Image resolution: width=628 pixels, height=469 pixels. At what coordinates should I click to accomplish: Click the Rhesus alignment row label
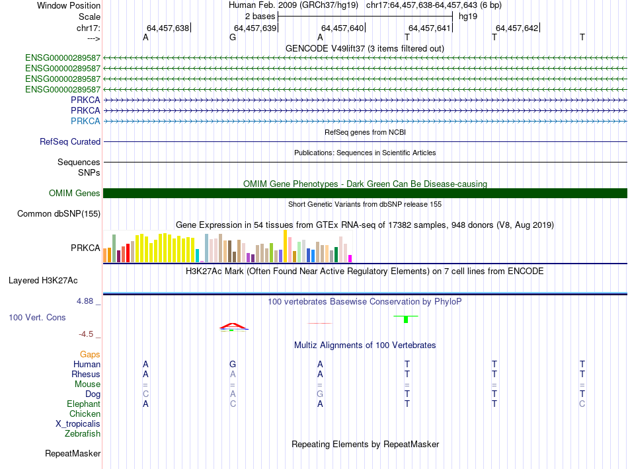(x=86, y=374)
